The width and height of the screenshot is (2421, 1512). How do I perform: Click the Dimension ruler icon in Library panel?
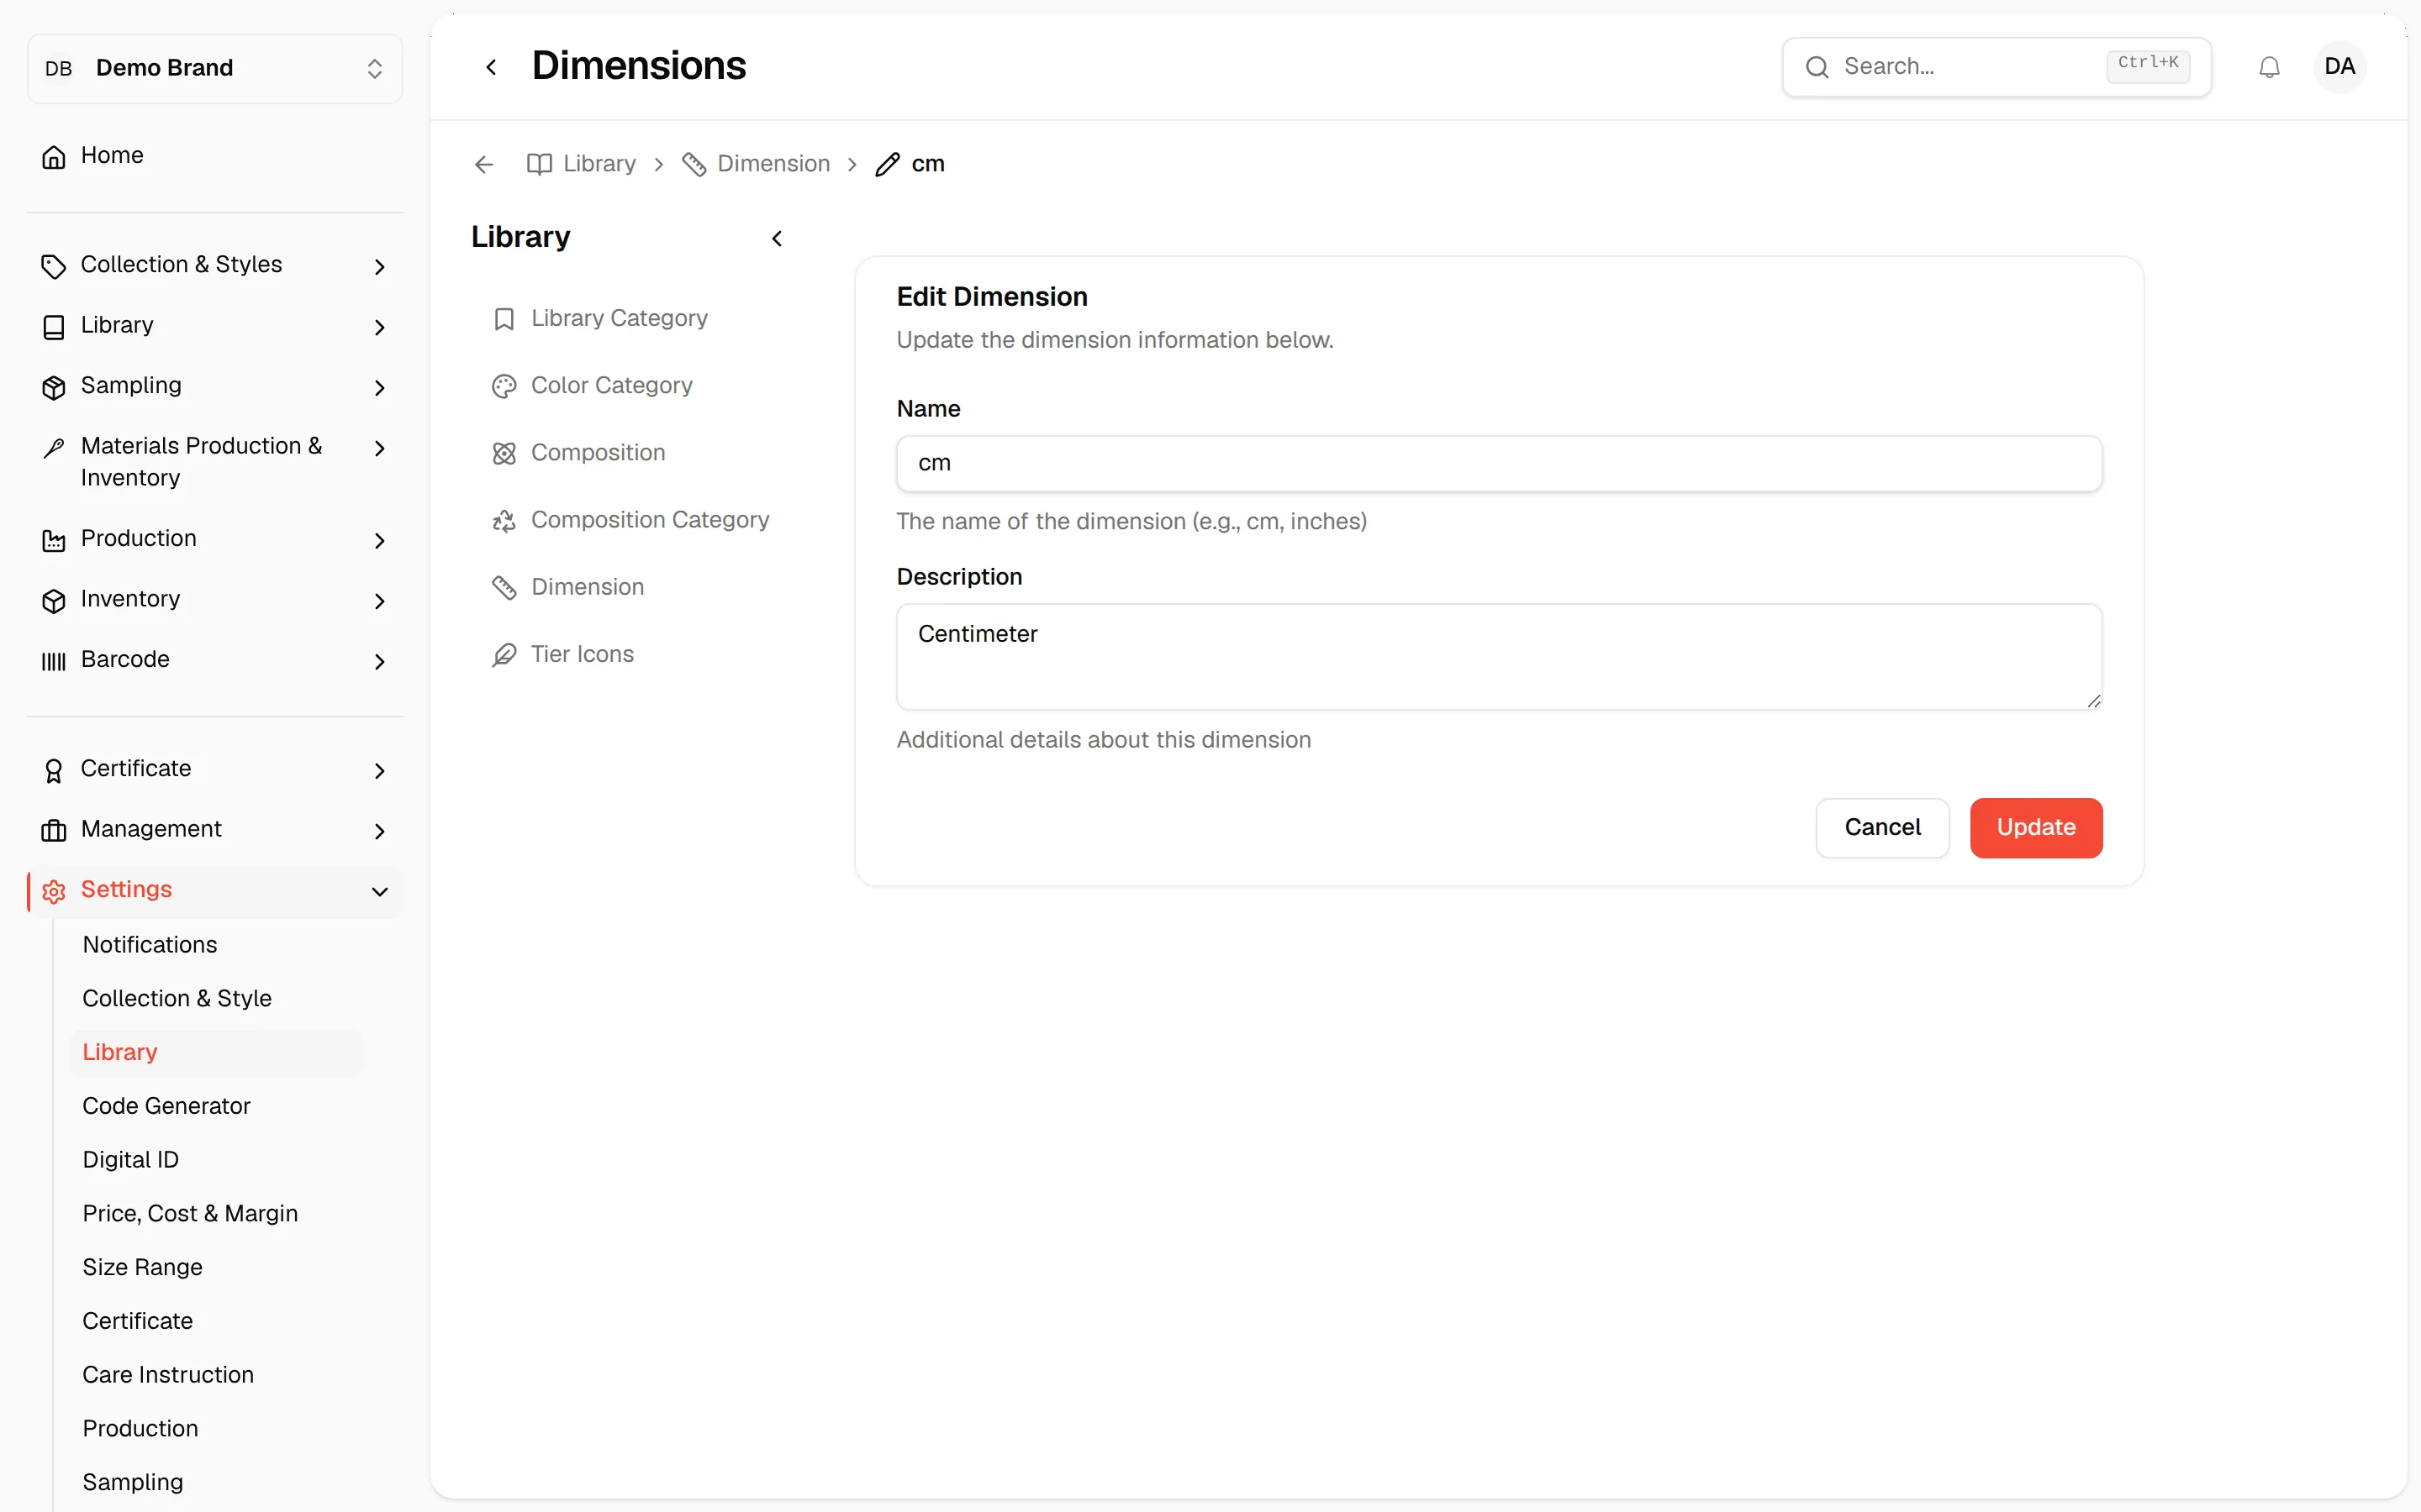coord(504,588)
